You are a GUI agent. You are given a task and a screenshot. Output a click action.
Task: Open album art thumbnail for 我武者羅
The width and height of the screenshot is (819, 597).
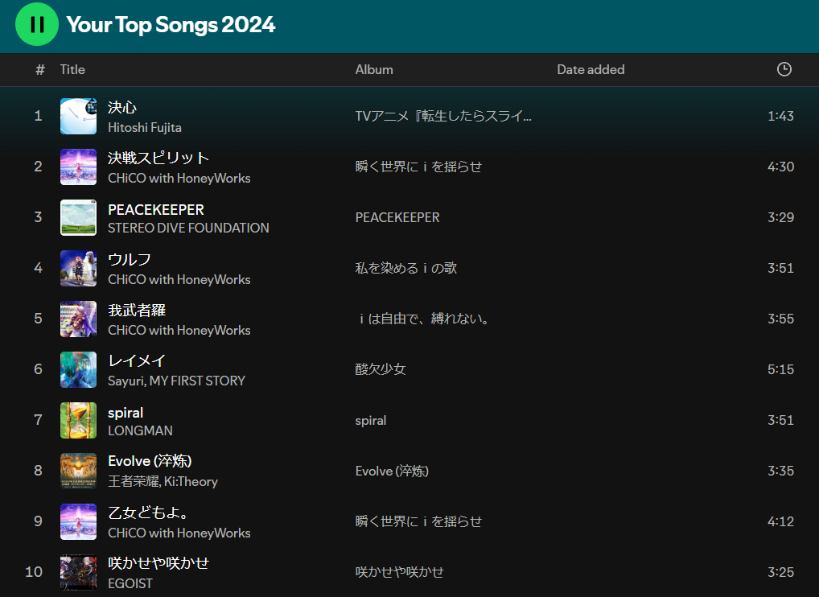coord(78,319)
